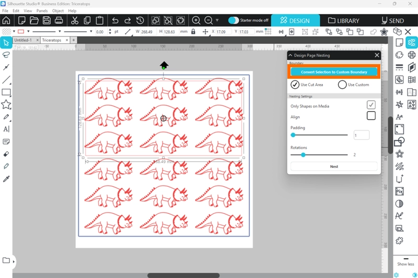Click the Cut scissors icon
418x278 pixels.
pos(74,20)
